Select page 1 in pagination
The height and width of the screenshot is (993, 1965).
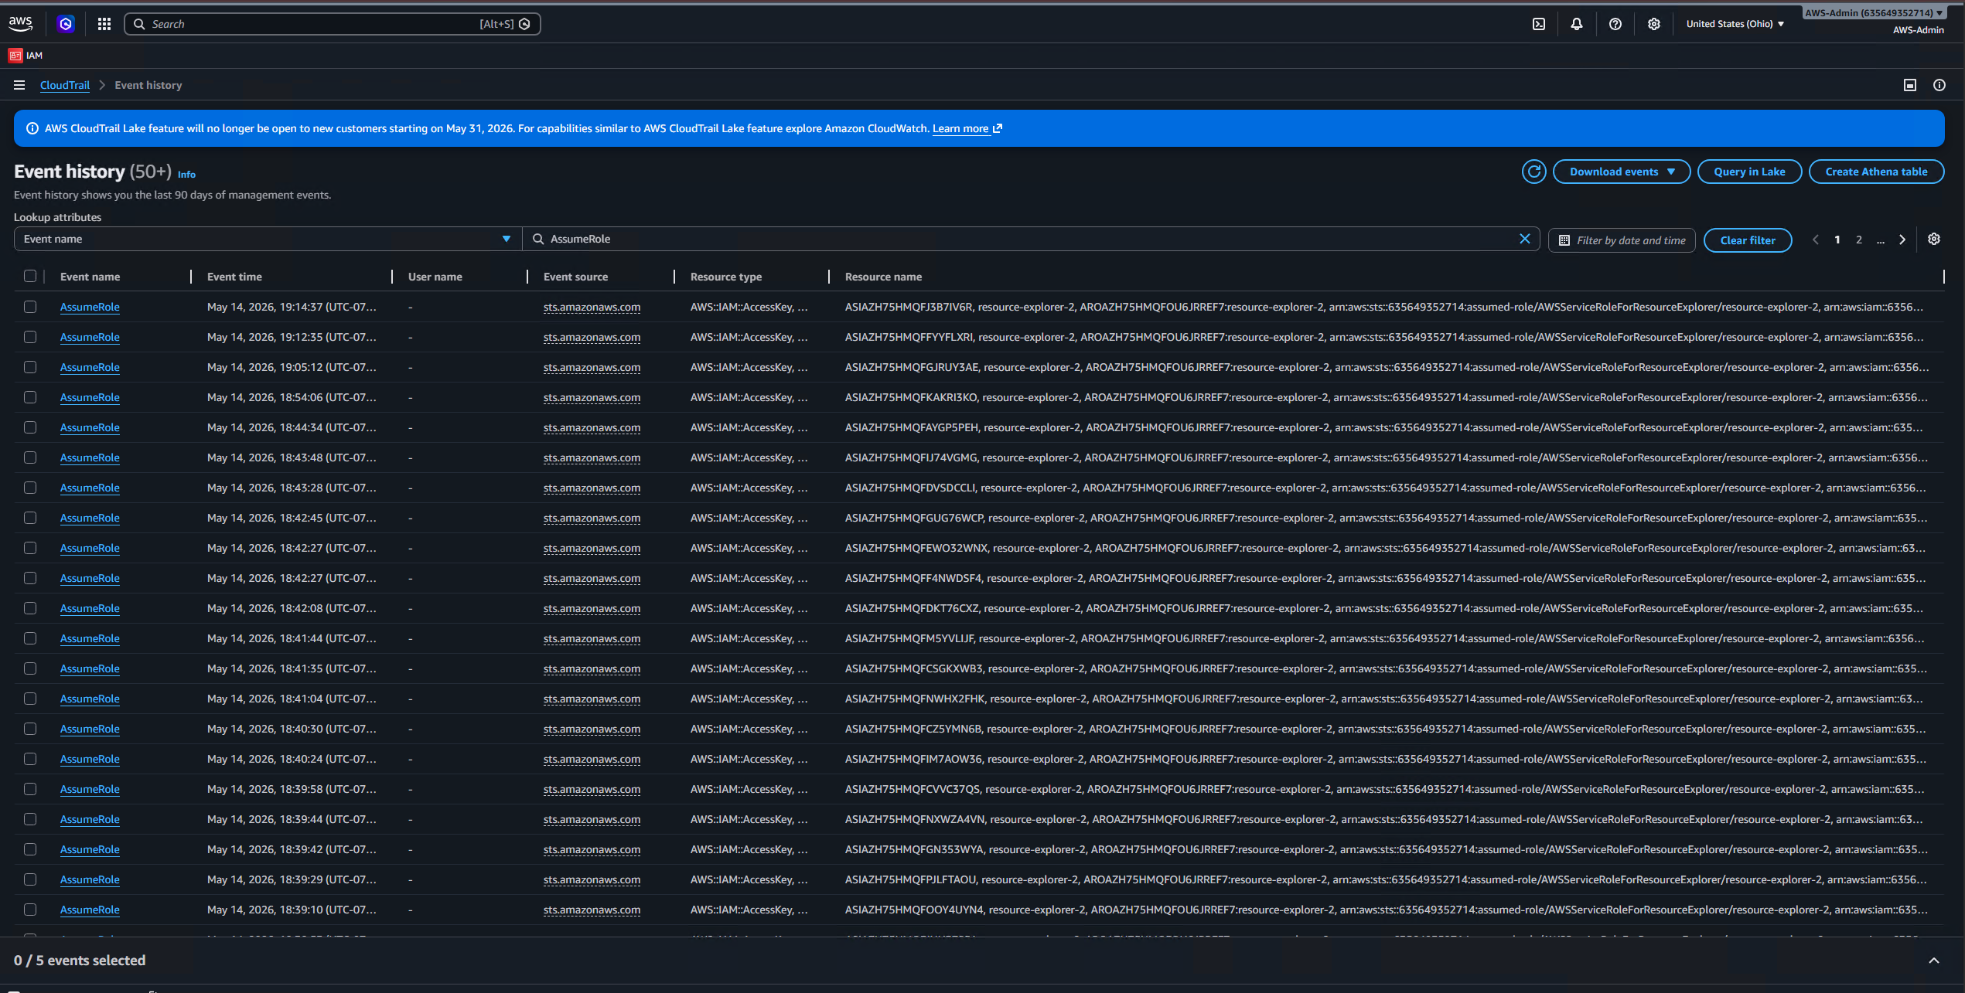coord(1837,240)
